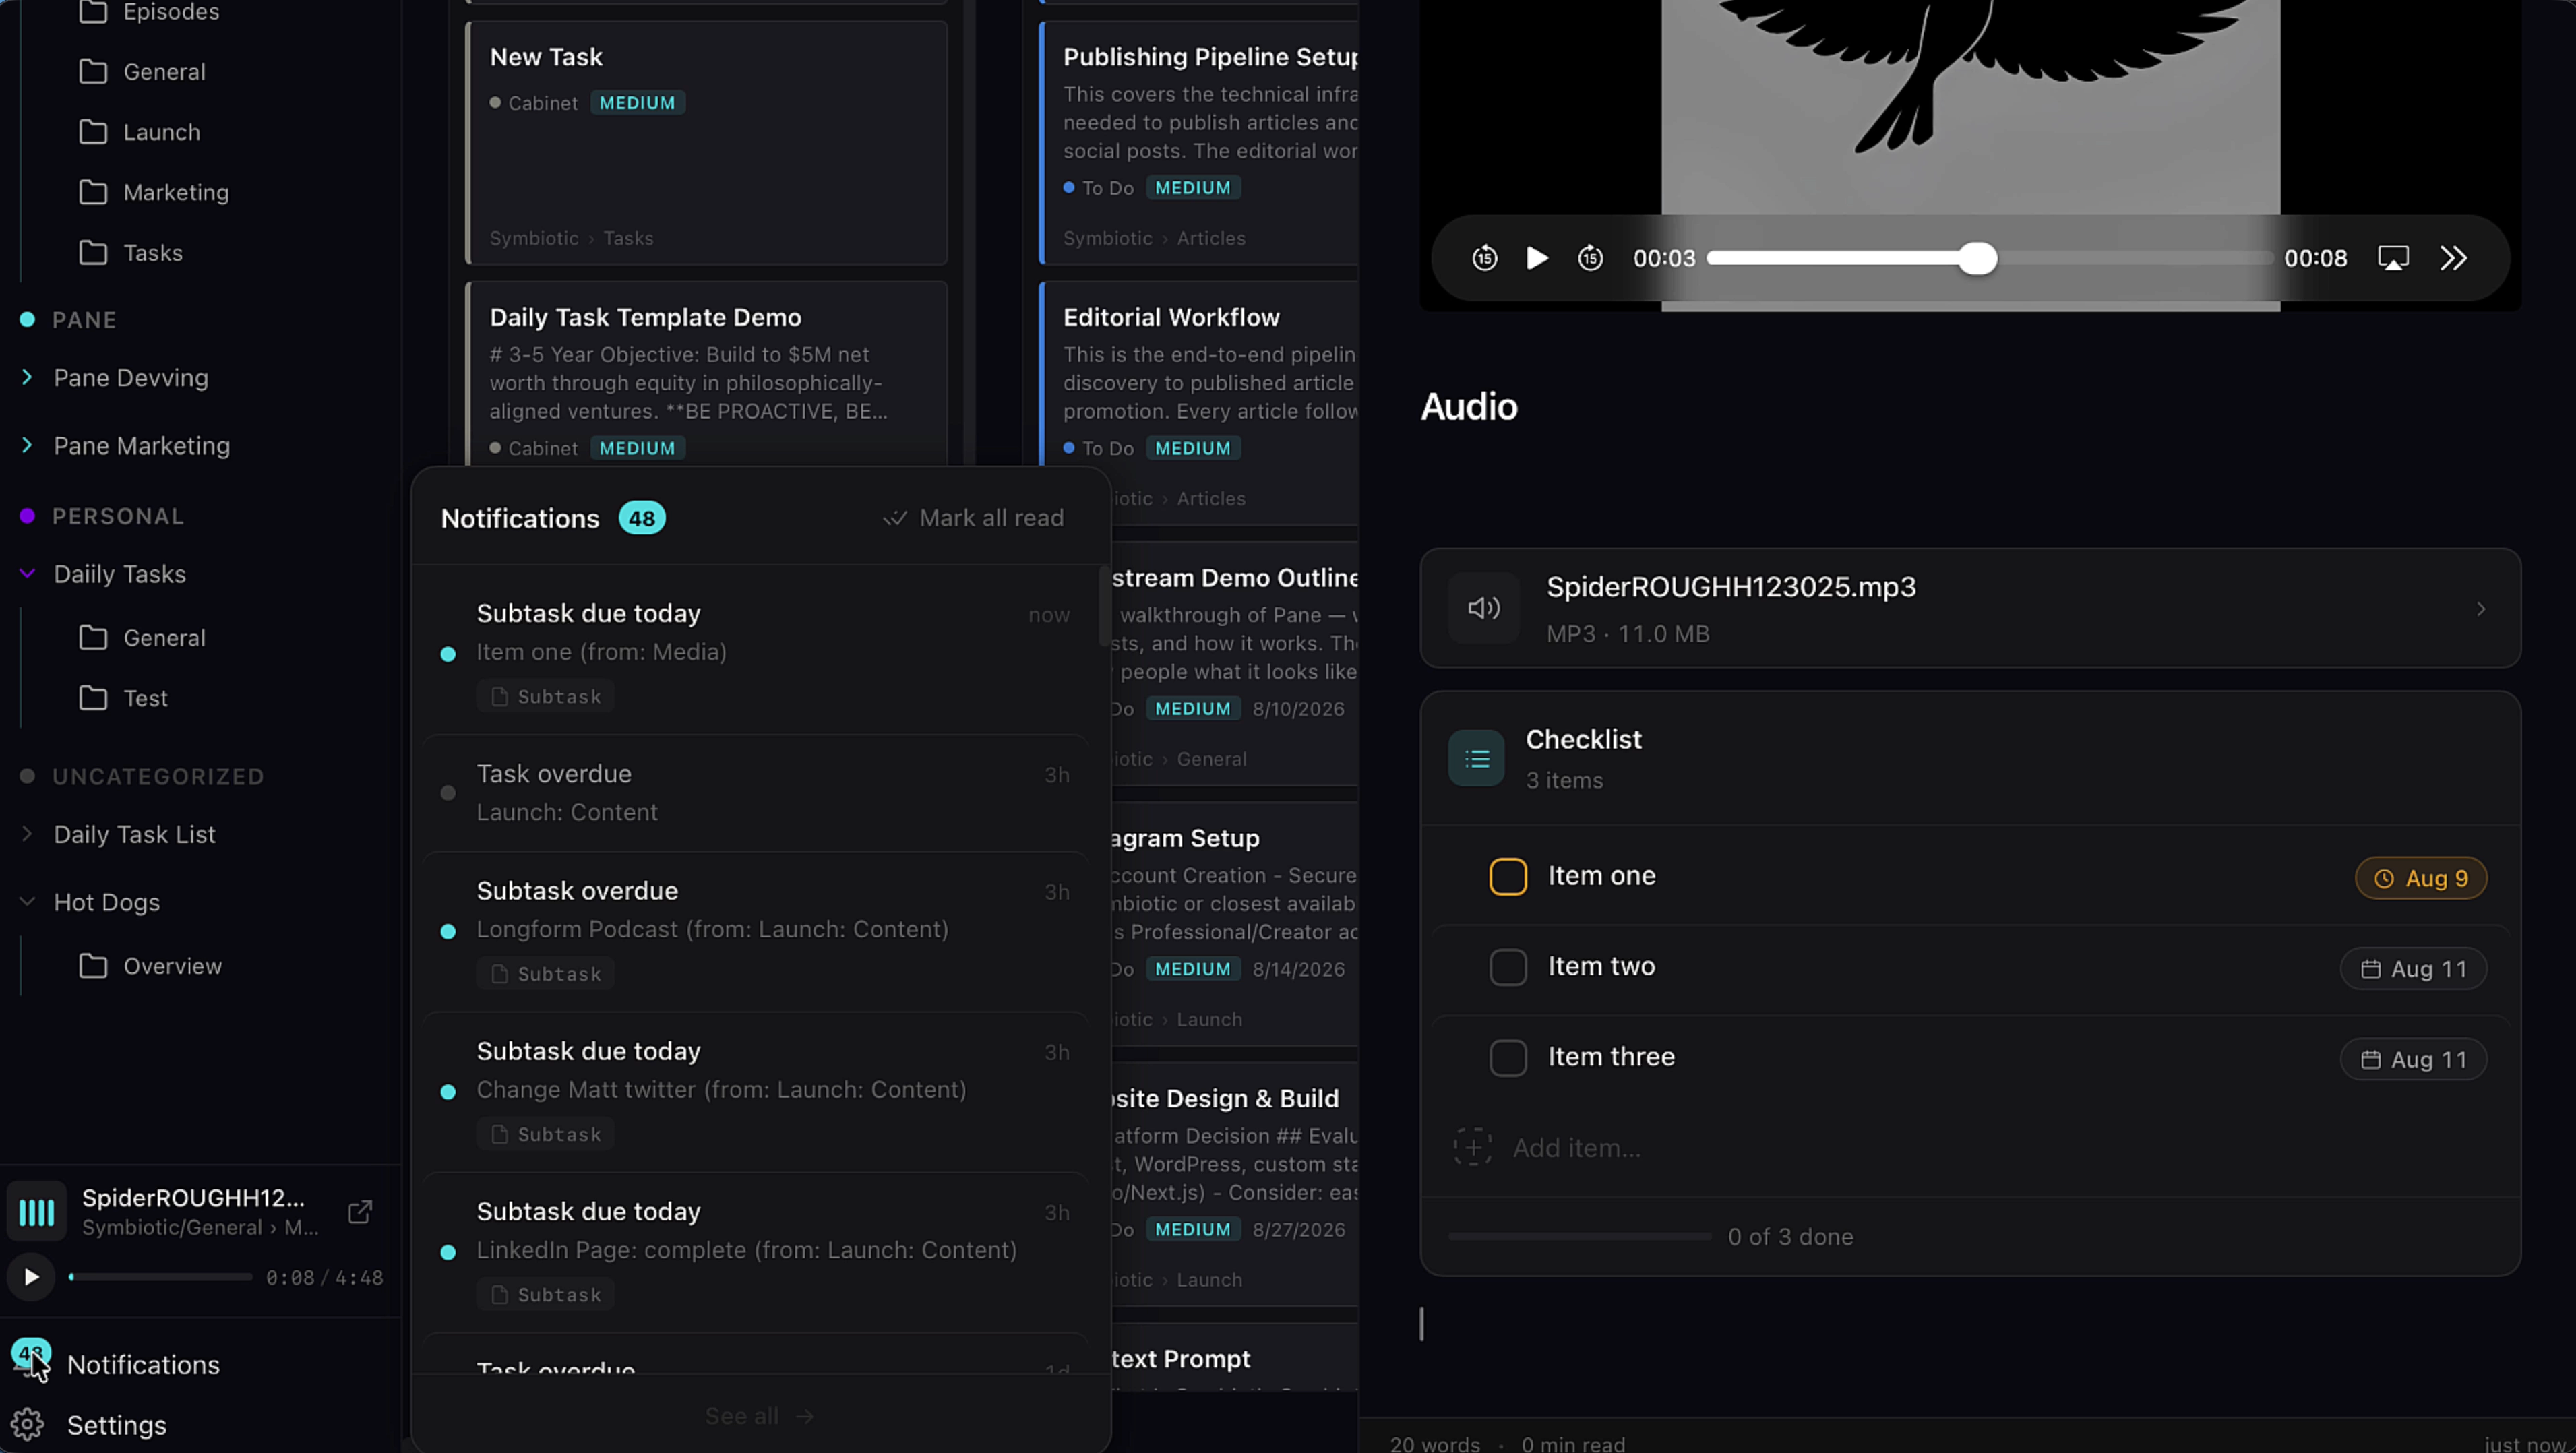See all notifications
The height and width of the screenshot is (1453, 2576).
coord(760,1416)
